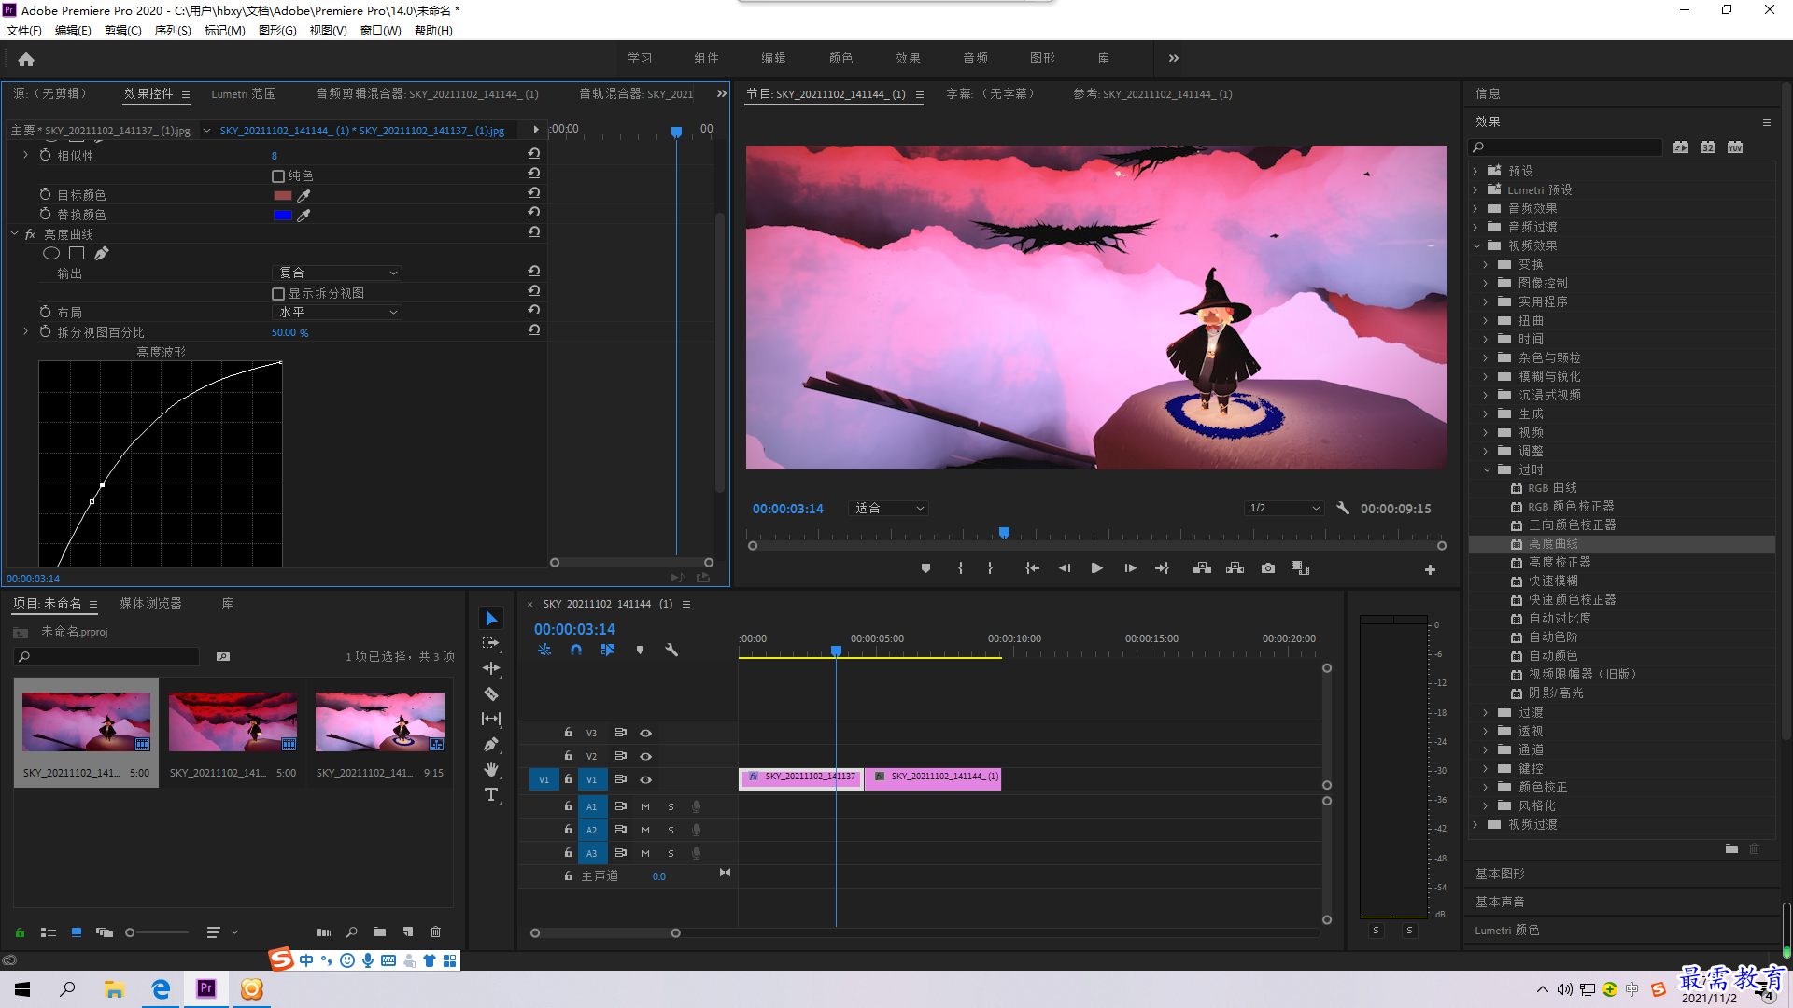The height and width of the screenshot is (1008, 1793).
Task: Click the blue 替换颜色 swatch
Action: 283,215
